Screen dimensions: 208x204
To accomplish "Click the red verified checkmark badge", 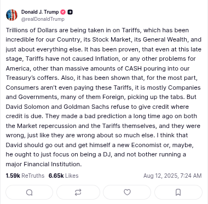I will (63, 12).
